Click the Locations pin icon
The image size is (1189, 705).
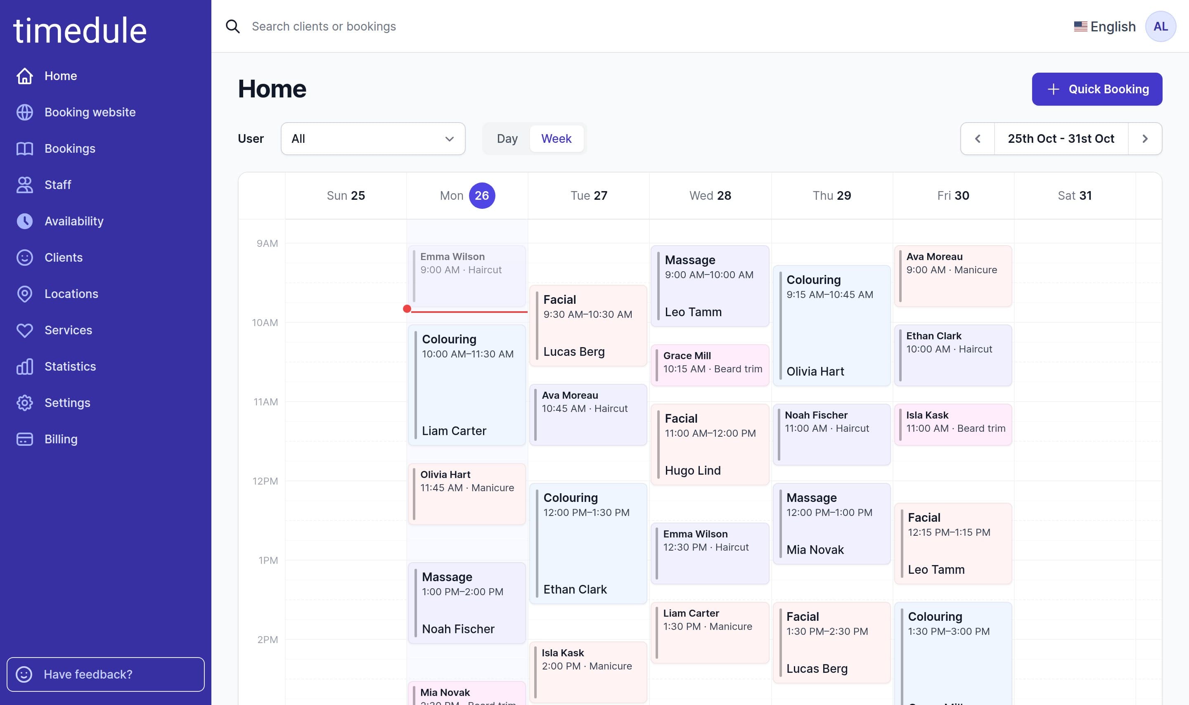(25, 294)
